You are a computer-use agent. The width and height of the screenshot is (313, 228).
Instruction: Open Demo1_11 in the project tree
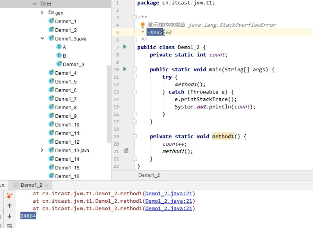[67, 133]
